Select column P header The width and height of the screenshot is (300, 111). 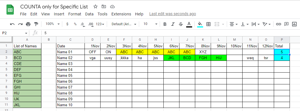pyautogui.click(x=282, y=40)
